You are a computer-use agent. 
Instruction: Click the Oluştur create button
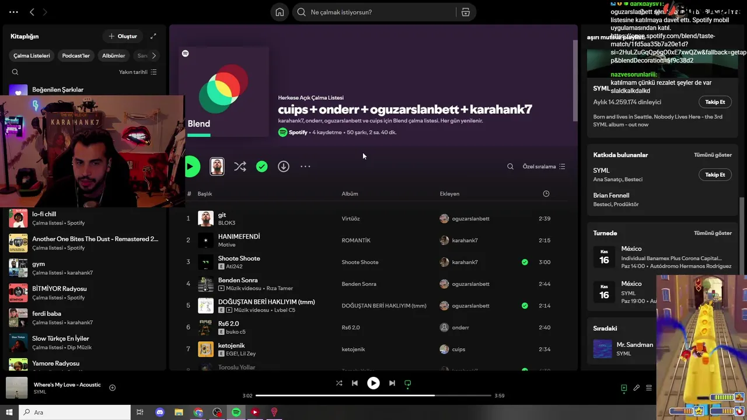123,36
